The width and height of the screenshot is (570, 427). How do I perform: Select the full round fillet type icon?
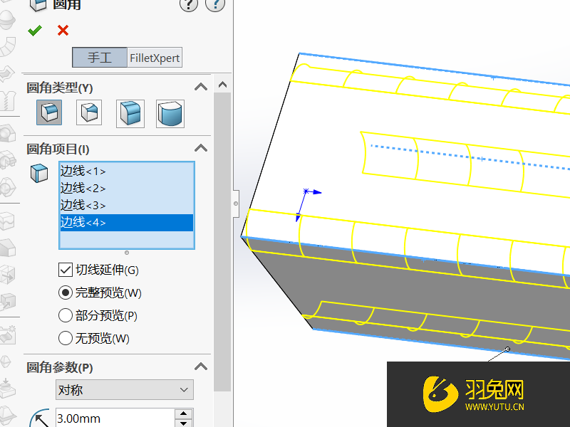coord(170,114)
